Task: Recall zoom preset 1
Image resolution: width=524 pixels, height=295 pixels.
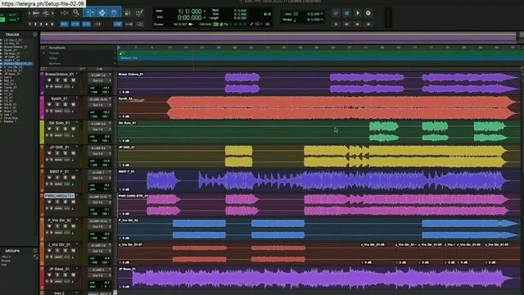Action: point(29,24)
